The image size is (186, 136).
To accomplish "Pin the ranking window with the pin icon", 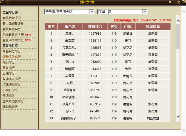I will (x=169, y=2).
